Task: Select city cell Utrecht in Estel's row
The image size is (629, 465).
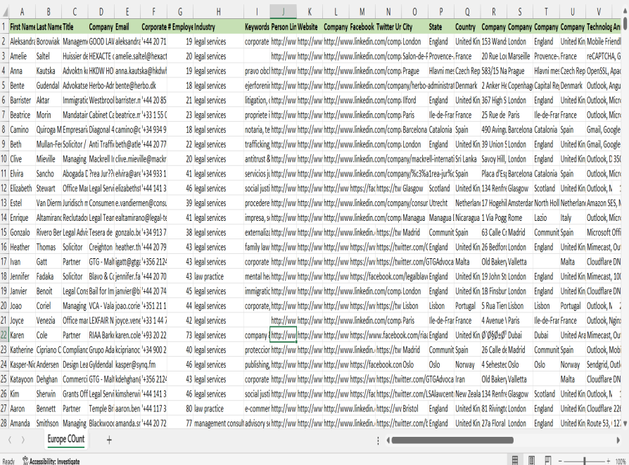Action: [x=440, y=203]
